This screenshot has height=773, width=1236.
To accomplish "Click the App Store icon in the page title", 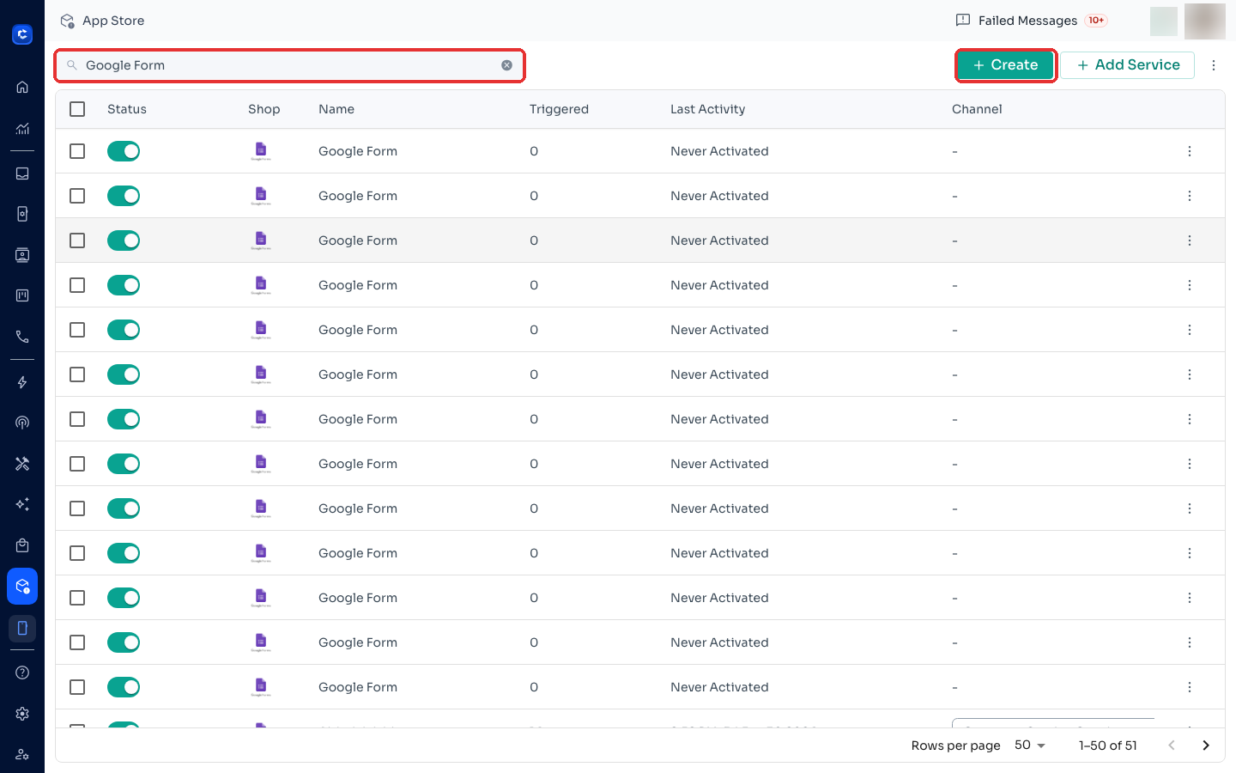I will [68, 21].
